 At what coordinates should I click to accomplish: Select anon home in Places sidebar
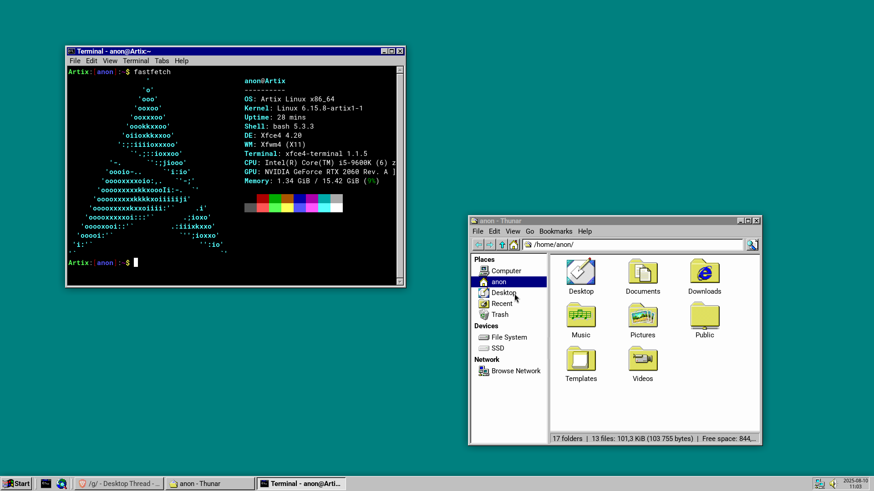tap(509, 282)
